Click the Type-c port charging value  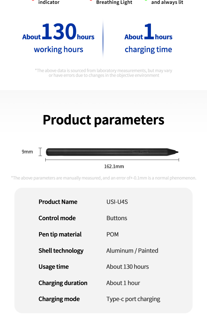click(133, 299)
